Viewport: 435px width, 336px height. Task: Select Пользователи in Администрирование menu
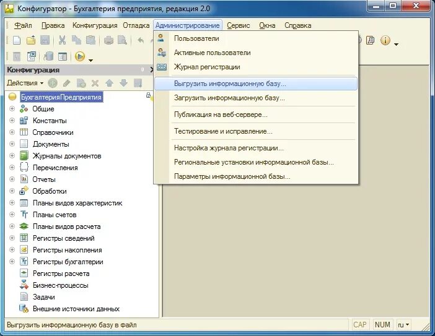(x=256, y=38)
